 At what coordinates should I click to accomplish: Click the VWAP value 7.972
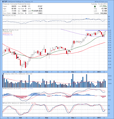tap(40, 13)
